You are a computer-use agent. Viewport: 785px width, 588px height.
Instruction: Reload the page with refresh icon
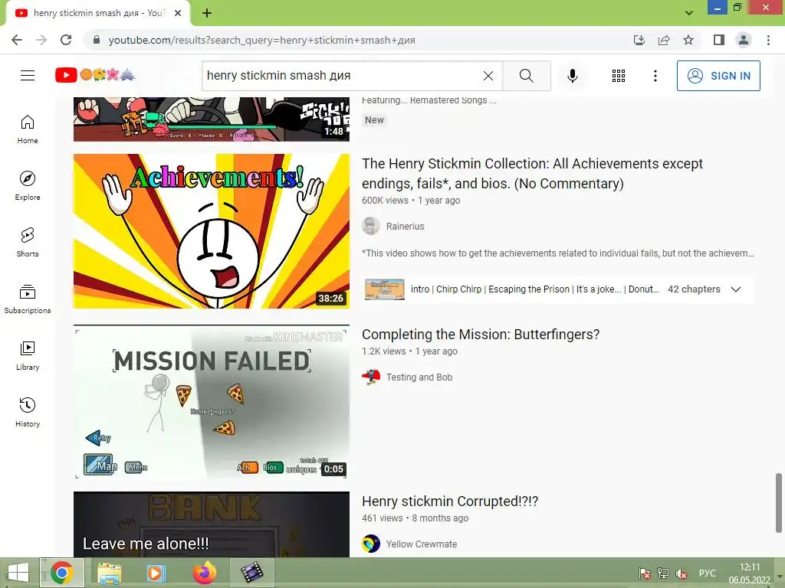pyautogui.click(x=66, y=40)
